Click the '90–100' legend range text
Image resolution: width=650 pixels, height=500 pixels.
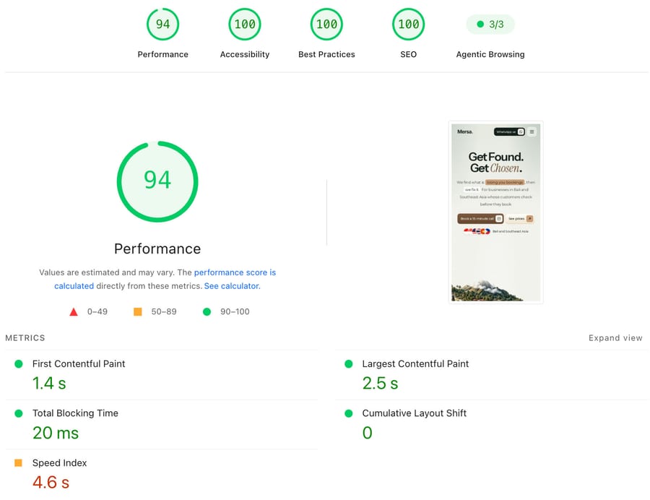(235, 311)
